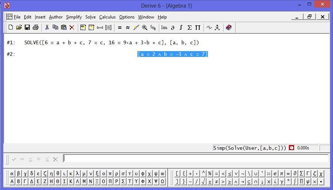The image size is (333, 190).
Task: Clear the entry line with its X button
Action: (55, 159)
